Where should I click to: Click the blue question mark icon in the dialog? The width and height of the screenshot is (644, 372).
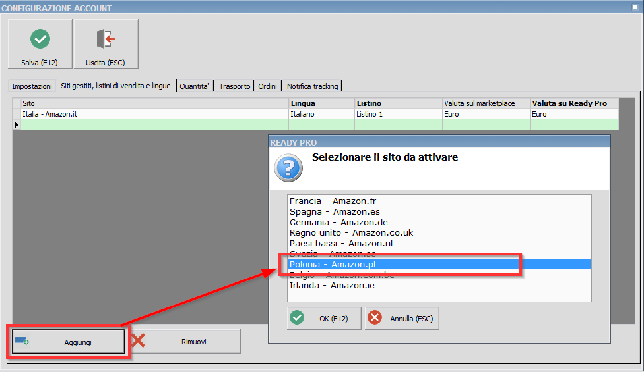(288, 167)
